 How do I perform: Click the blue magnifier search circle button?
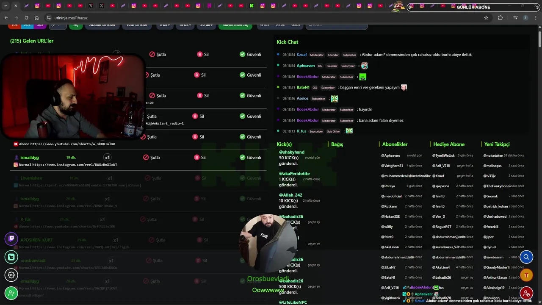526,257
